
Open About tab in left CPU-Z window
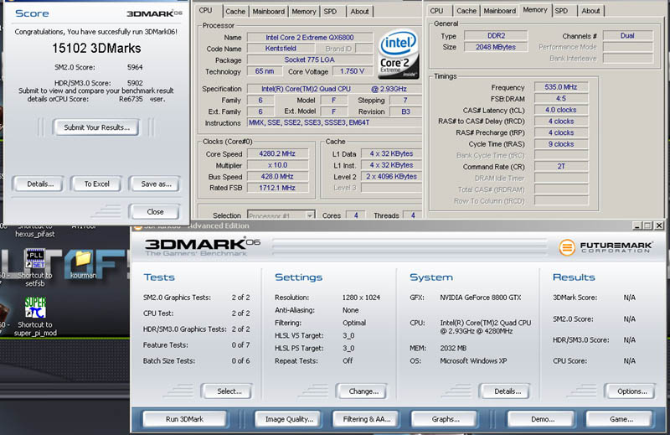[x=359, y=12]
